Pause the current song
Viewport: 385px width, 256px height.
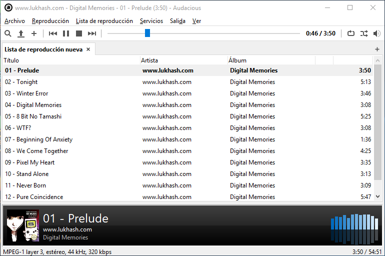pyautogui.click(x=66, y=33)
